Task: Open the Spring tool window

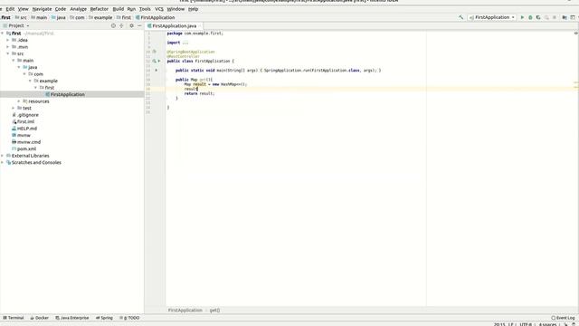Action: point(104,318)
